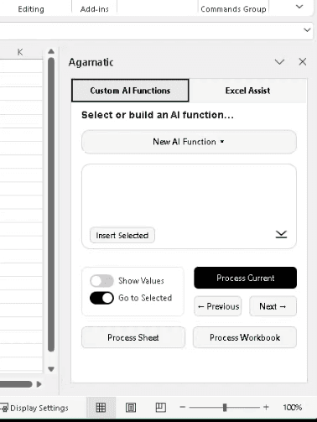
Task: Click the vertical scrollbar down arrow
Action: (x=51, y=369)
